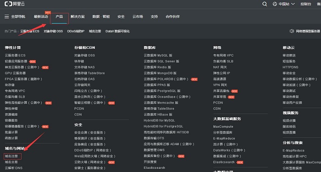
Task: Open NAT 网关 link
Action: [220, 67]
